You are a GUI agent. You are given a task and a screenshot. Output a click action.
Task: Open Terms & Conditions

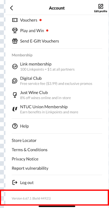pos(30,150)
